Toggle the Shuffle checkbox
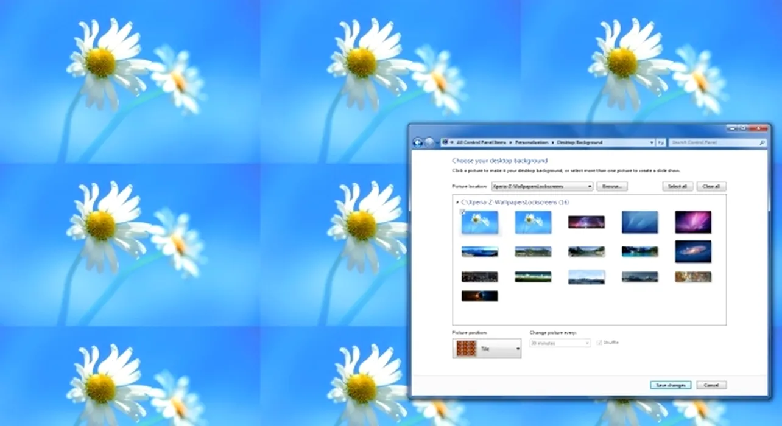 point(599,343)
